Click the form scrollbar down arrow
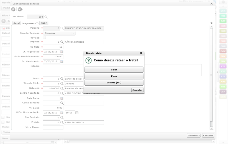This screenshot has height=144, width=228. 211,128
